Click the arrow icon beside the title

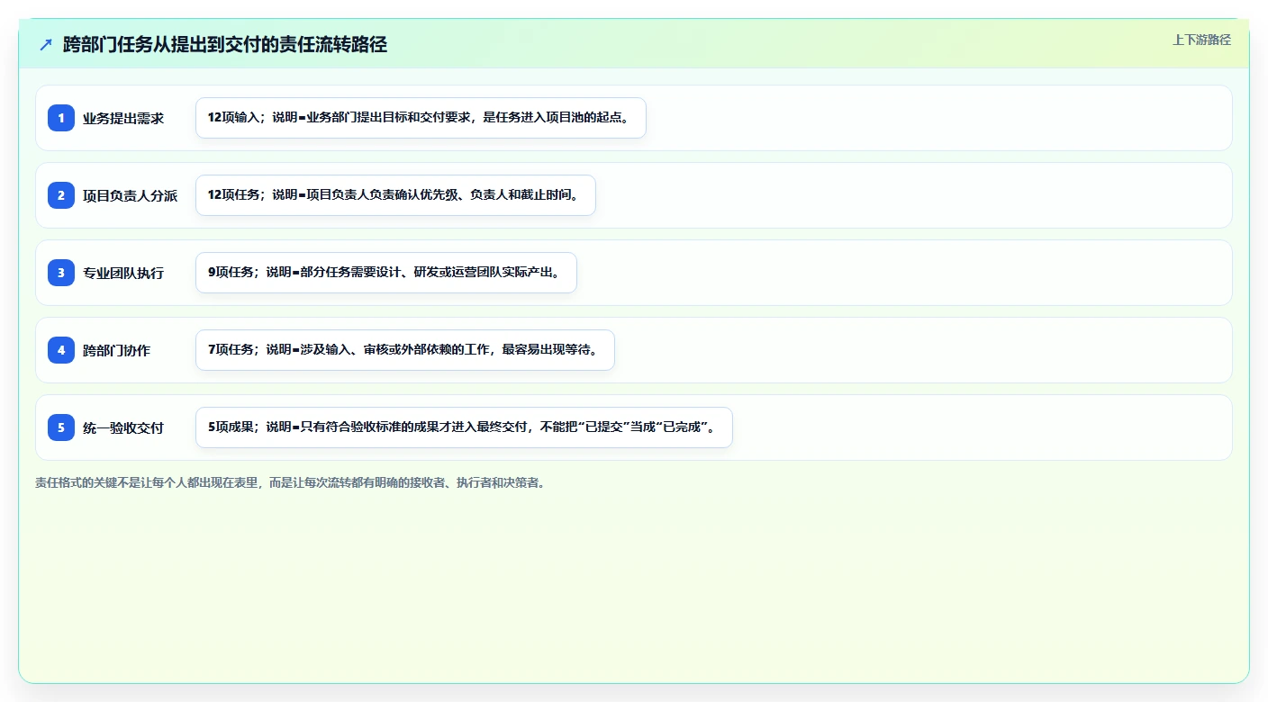point(46,45)
